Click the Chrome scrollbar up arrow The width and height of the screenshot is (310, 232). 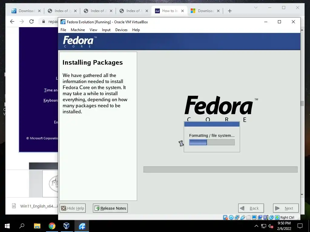pos(302,30)
